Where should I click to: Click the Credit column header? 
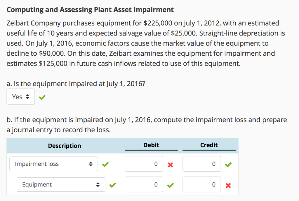209,145
